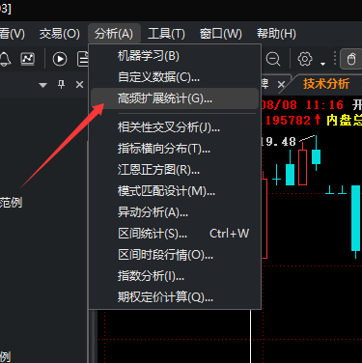Open 区间时段行情(O)... menu item
This screenshot has height=363, width=362.
[x=175, y=255]
